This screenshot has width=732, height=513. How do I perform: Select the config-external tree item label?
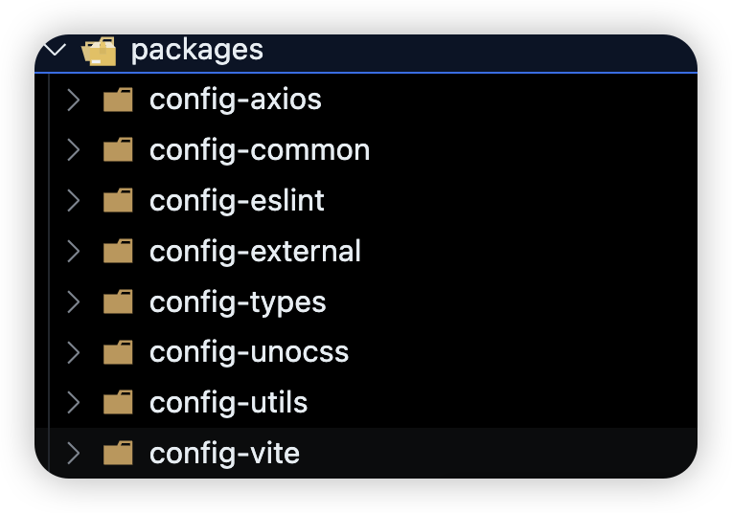coord(255,252)
